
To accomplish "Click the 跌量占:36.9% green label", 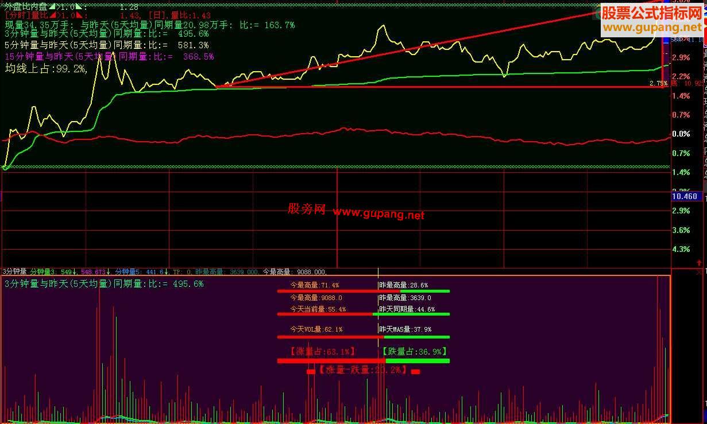I will [412, 351].
